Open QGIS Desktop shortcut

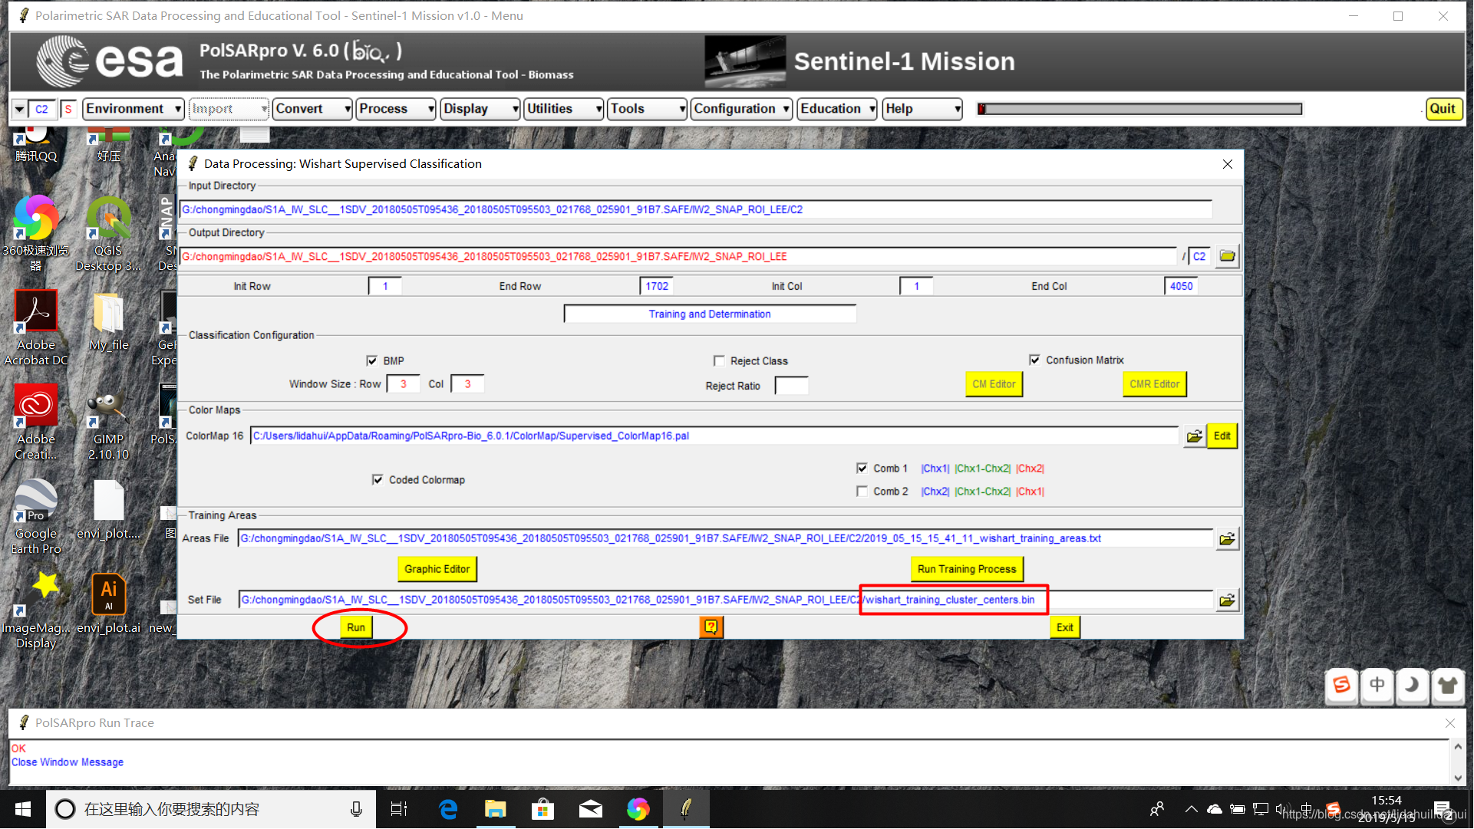point(108,234)
